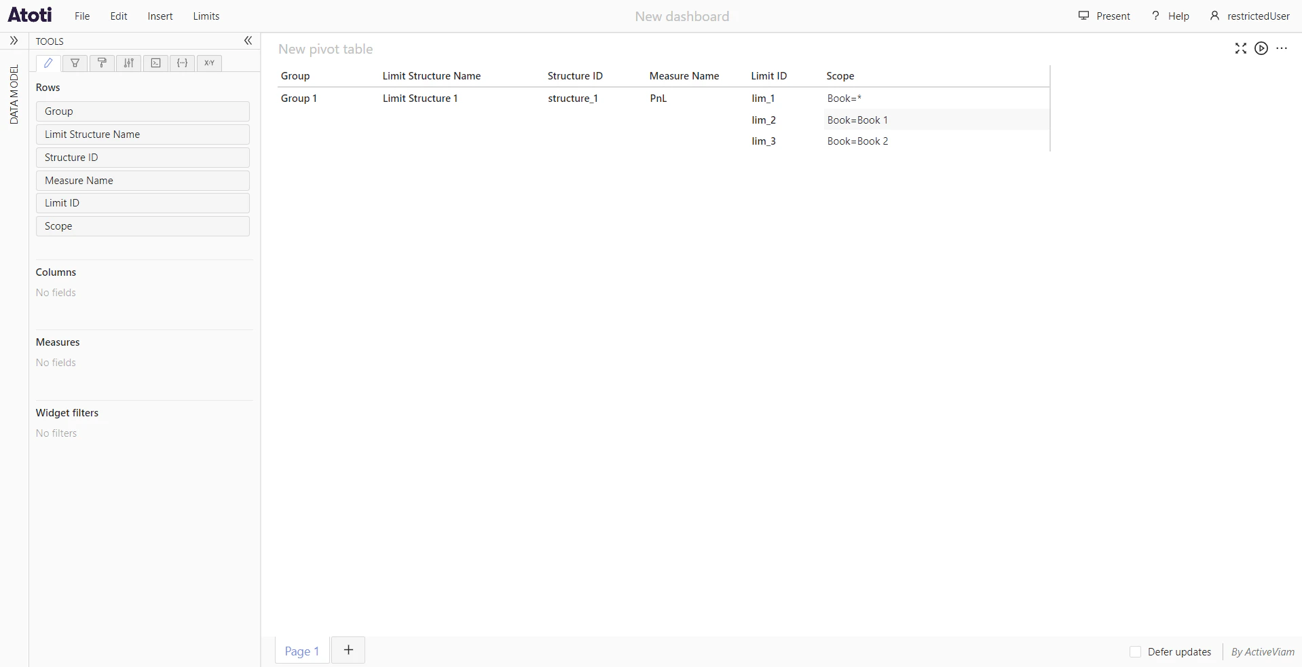Open the Filters funnel tab

click(75, 63)
